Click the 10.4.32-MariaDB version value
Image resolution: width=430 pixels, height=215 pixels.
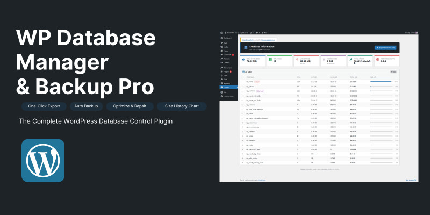pyautogui.click(x=362, y=62)
